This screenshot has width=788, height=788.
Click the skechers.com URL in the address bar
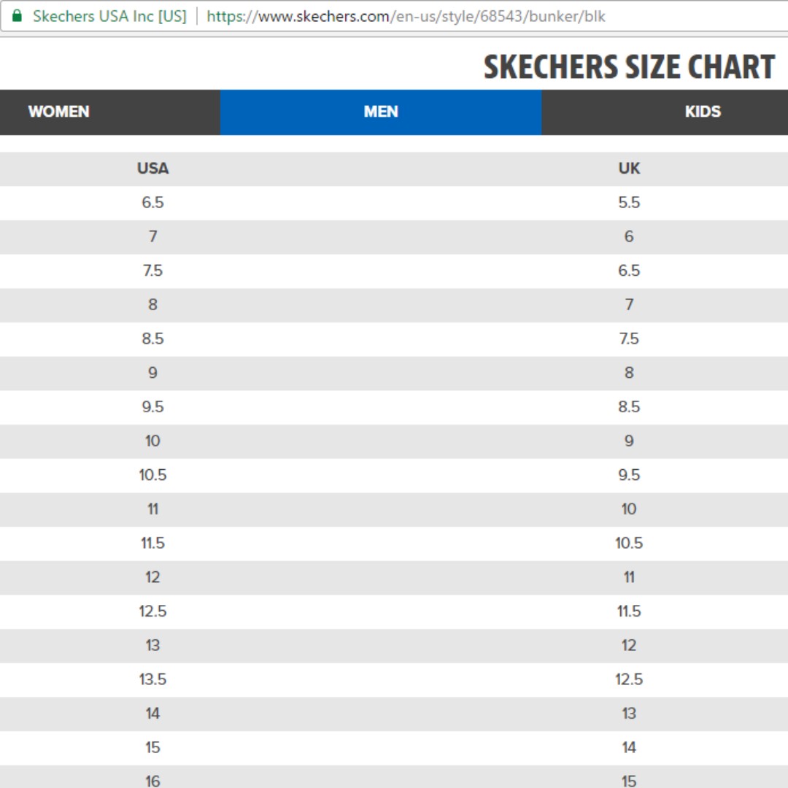[x=406, y=16]
